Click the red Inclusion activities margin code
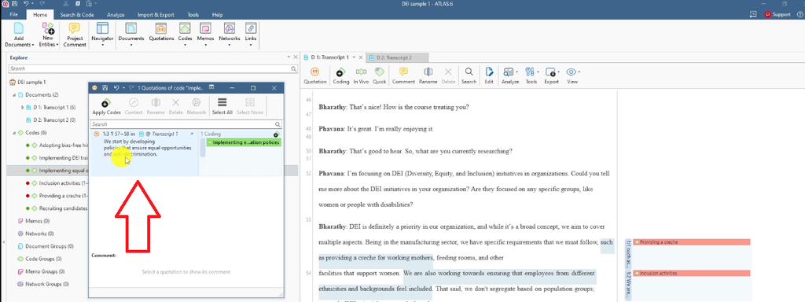 (x=692, y=273)
